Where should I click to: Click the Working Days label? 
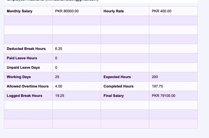[x=19, y=77]
